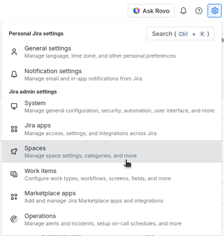Click the person icon beside General settings

(14, 52)
